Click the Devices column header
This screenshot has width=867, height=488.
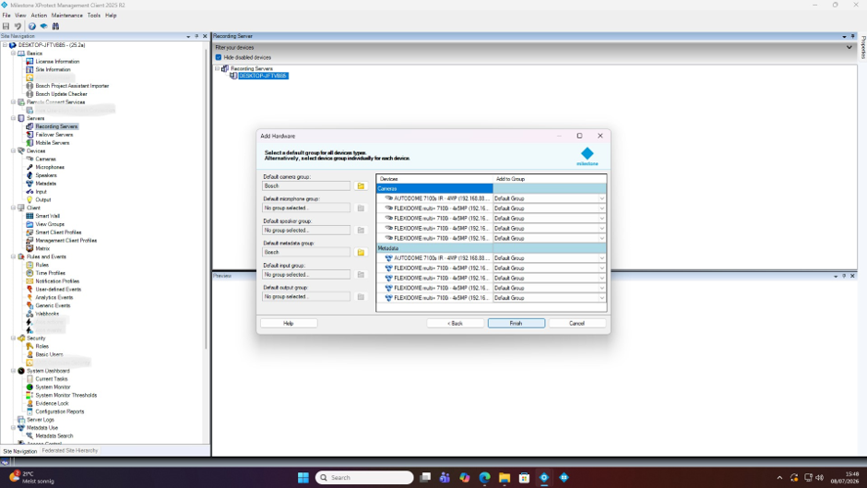click(x=434, y=179)
